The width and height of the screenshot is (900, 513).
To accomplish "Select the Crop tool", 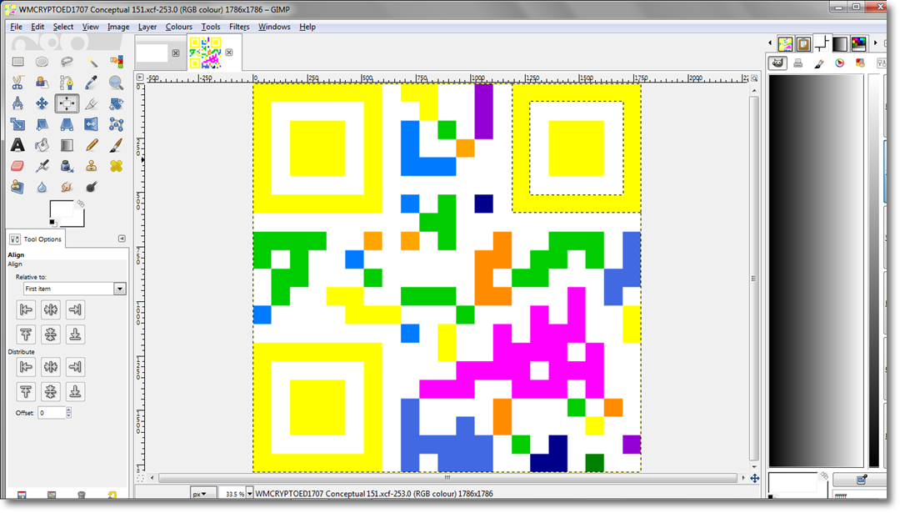I will (x=92, y=103).
